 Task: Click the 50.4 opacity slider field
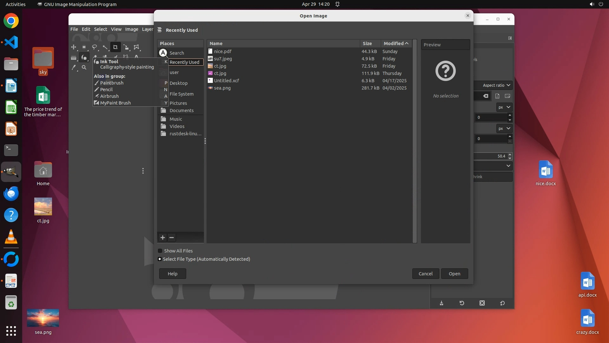[491, 156]
